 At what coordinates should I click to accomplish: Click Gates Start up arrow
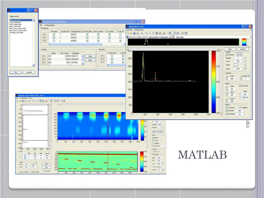[226, 87]
